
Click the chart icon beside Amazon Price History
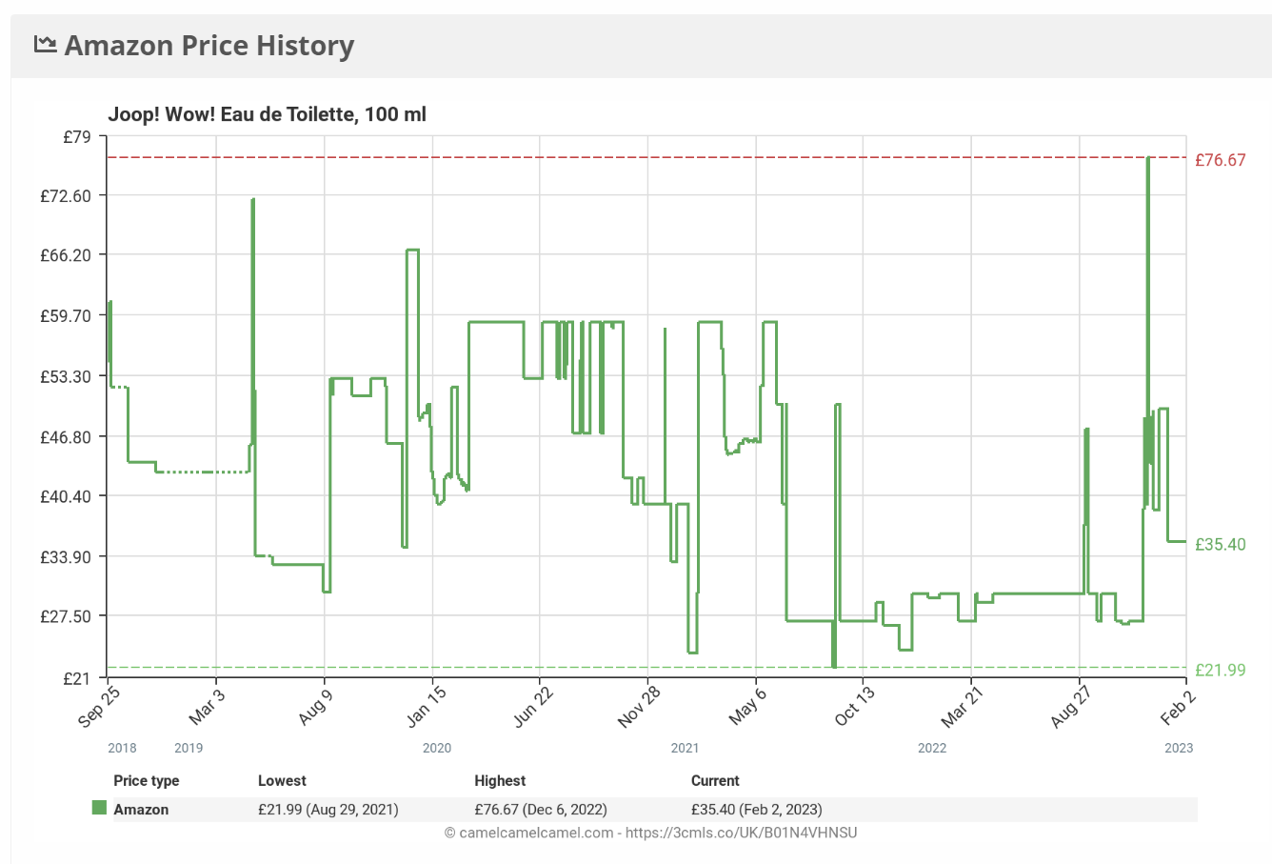coord(45,44)
